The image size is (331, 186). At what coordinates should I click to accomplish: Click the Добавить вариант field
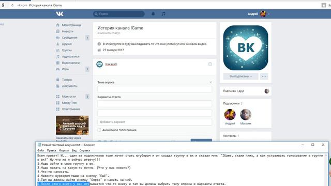[155, 122]
